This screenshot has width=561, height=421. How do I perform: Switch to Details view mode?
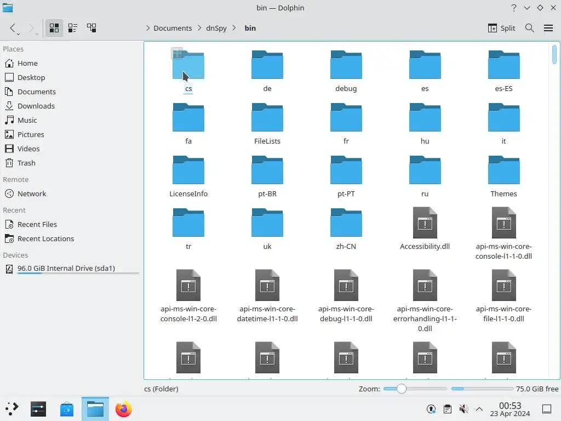point(91,28)
